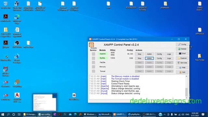208x117 pixels.
Task: Switch to Windows Security taskbar window
Action: 90,114
